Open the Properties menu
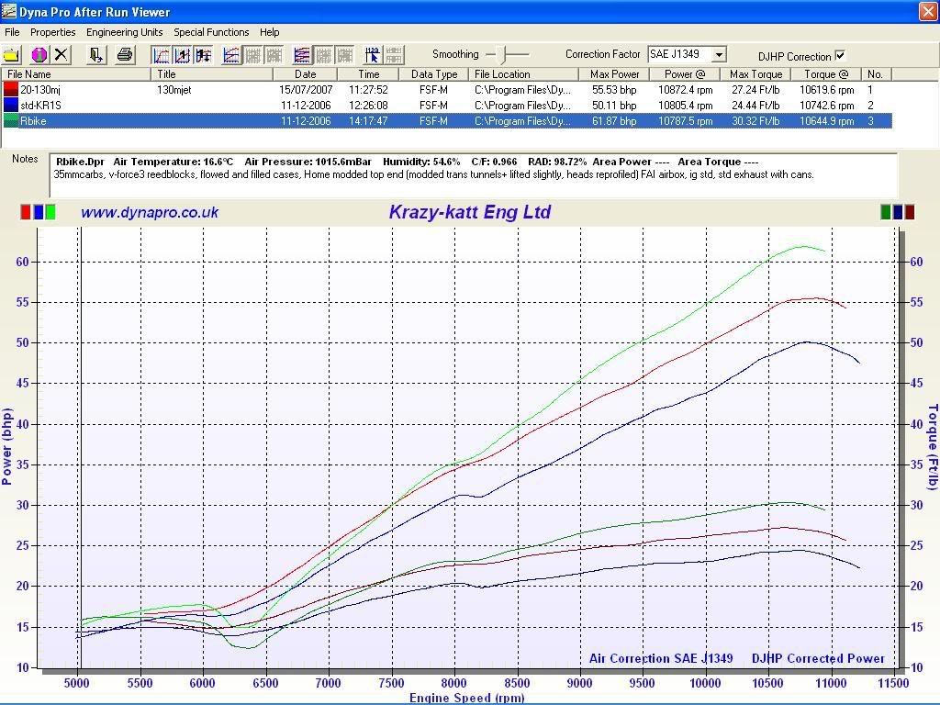 coord(52,32)
